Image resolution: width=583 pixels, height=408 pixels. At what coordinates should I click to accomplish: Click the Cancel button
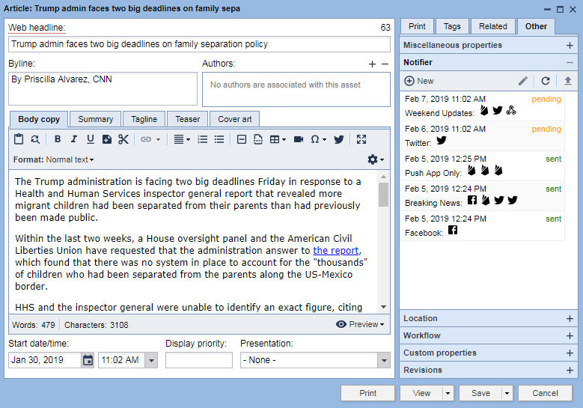545,393
